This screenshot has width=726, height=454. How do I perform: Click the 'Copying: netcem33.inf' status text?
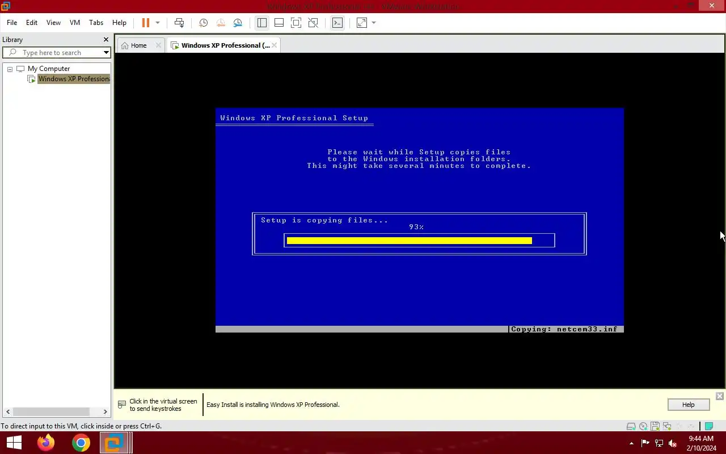(564, 329)
